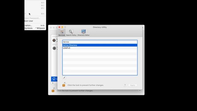The image size is (197, 111).
Task: Click the Directory Utility padlock icon
Action: pyautogui.click(x=64, y=84)
